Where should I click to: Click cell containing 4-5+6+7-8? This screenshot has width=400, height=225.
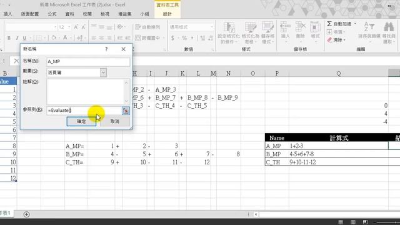click(x=339, y=154)
